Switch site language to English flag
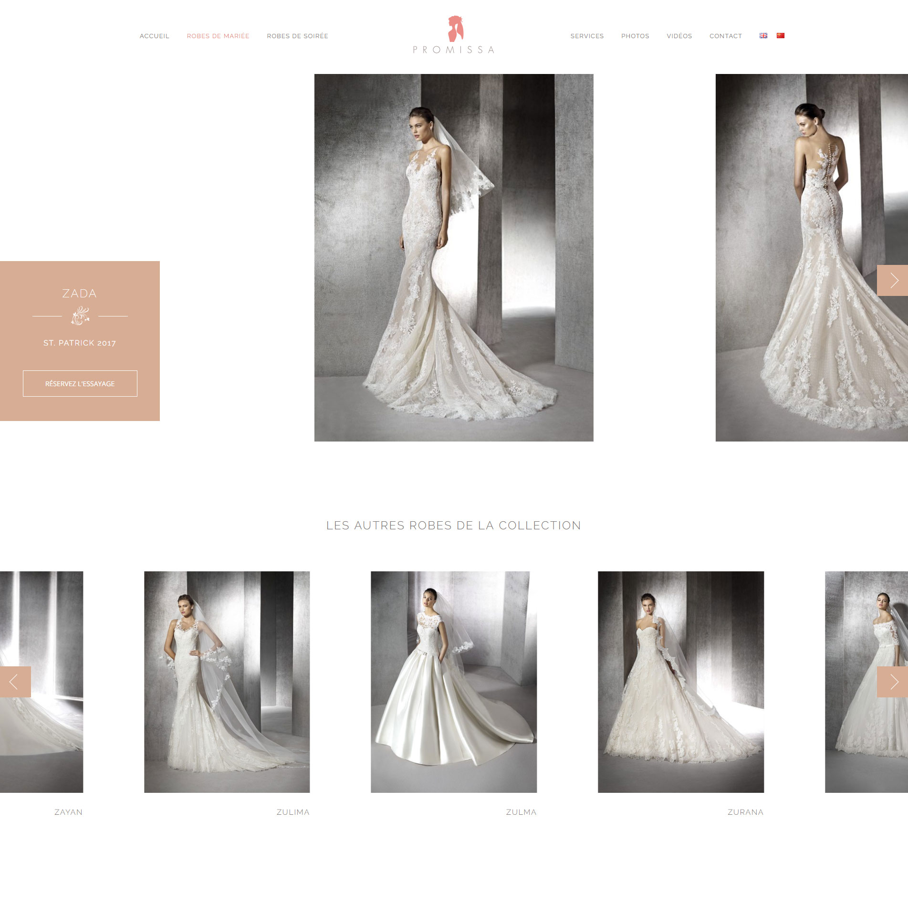Image resolution: width=908 pixels, height=905 pixels. pos(763,36)
